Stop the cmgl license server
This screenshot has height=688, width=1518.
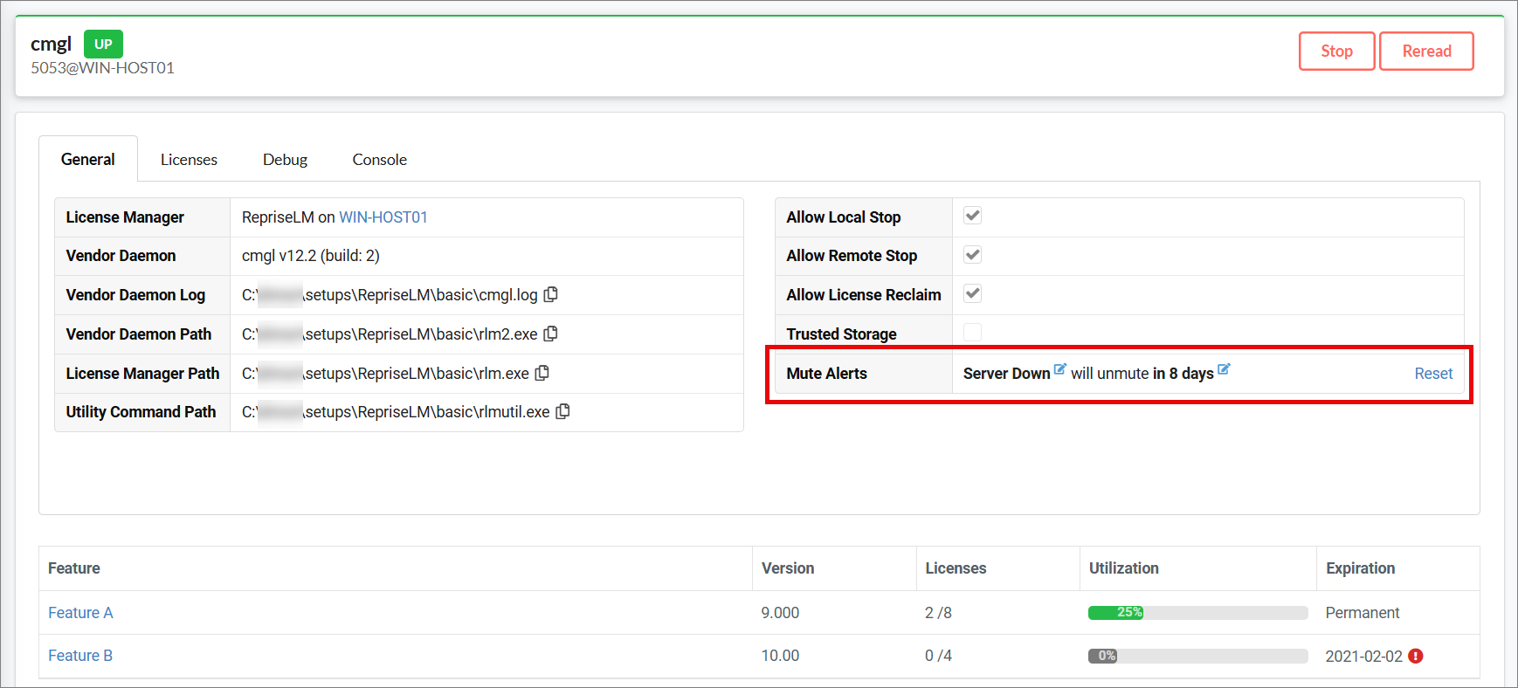[x=1336, y=51]
